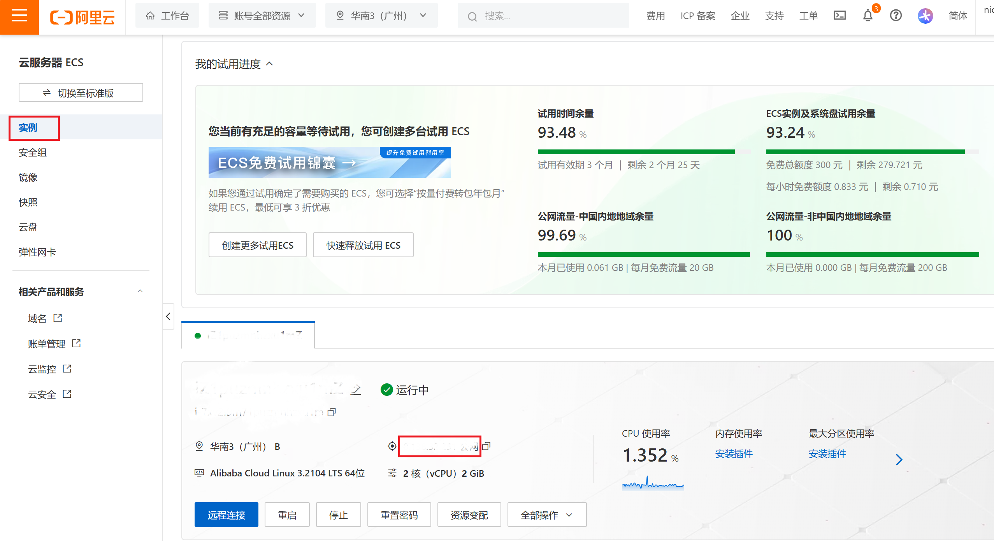This screenshot has height=541, width=994.
Task: Open 全部操作 dropdown menu
Action: [x=547, y=515]
